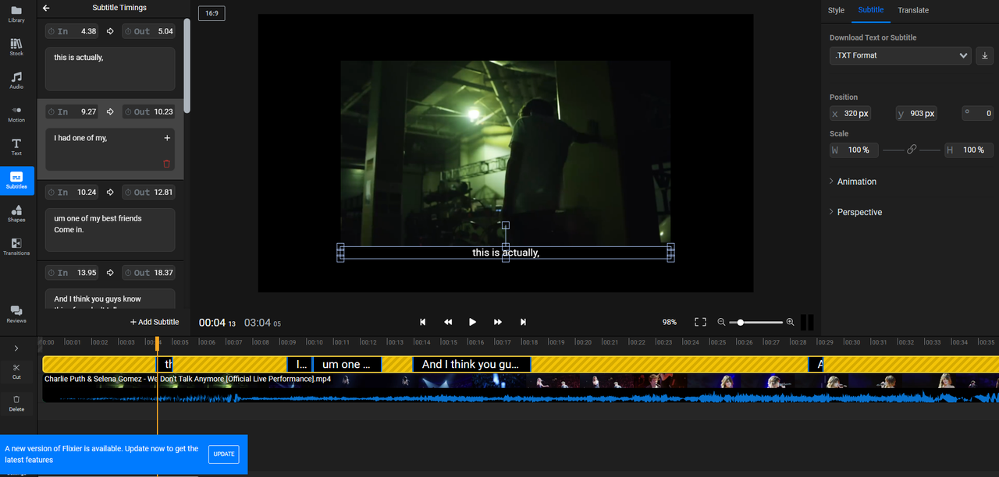Edit In time 4.38 field

[x=73, y=31]
